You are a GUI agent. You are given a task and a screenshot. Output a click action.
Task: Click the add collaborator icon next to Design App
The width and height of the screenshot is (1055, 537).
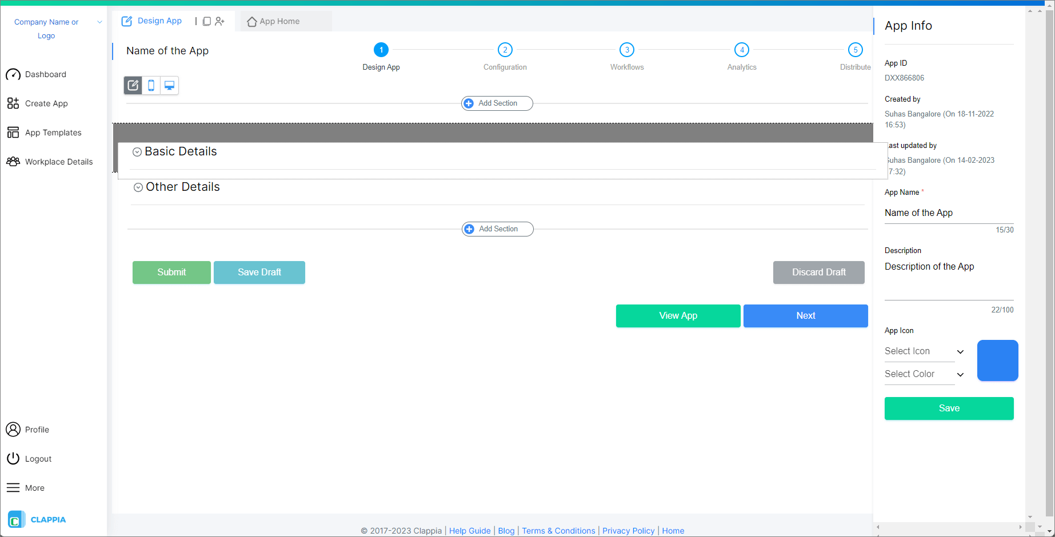pyautogui.click(x=220, y=21)
